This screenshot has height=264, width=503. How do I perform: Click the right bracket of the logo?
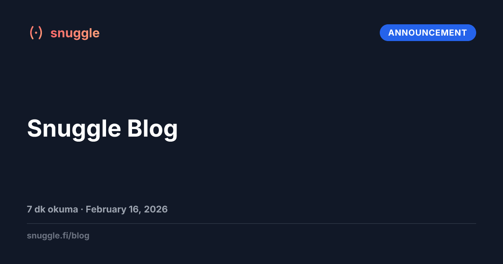pos(41,33)
